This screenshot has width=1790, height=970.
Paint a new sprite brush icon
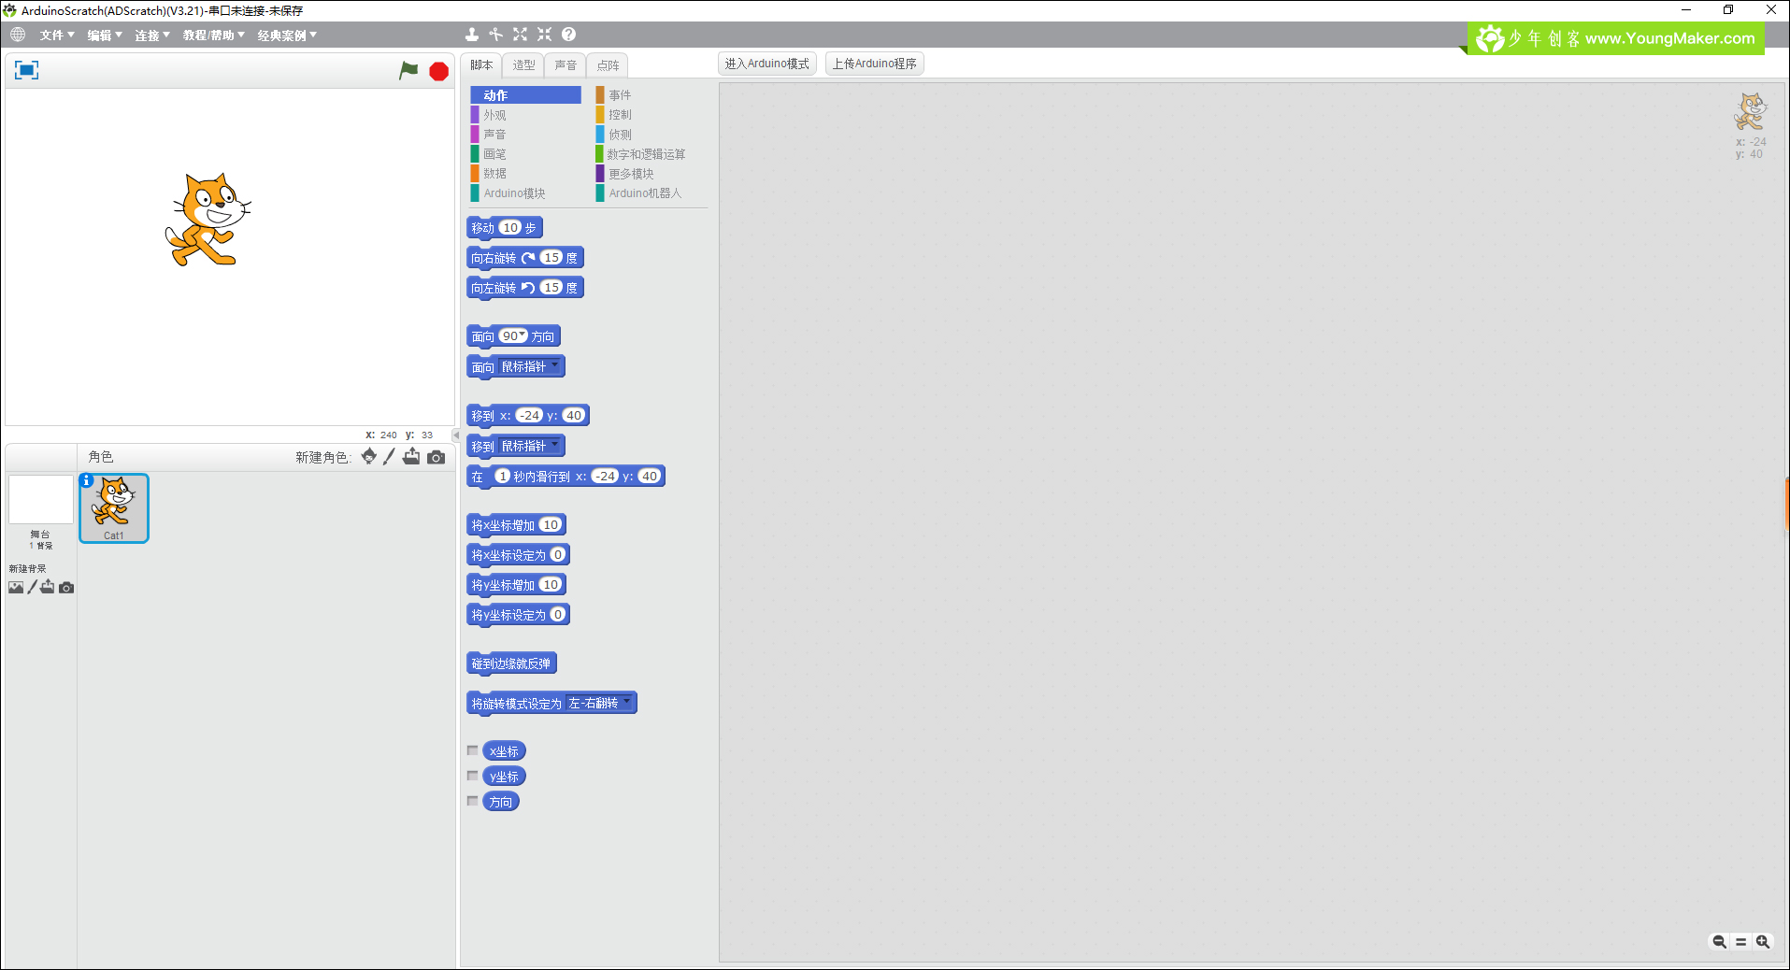390,456
